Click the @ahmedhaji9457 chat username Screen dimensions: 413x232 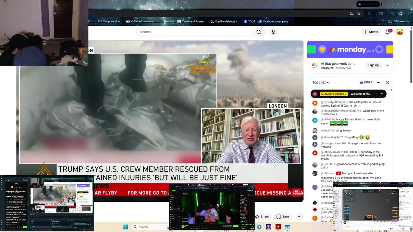point(332,137)
